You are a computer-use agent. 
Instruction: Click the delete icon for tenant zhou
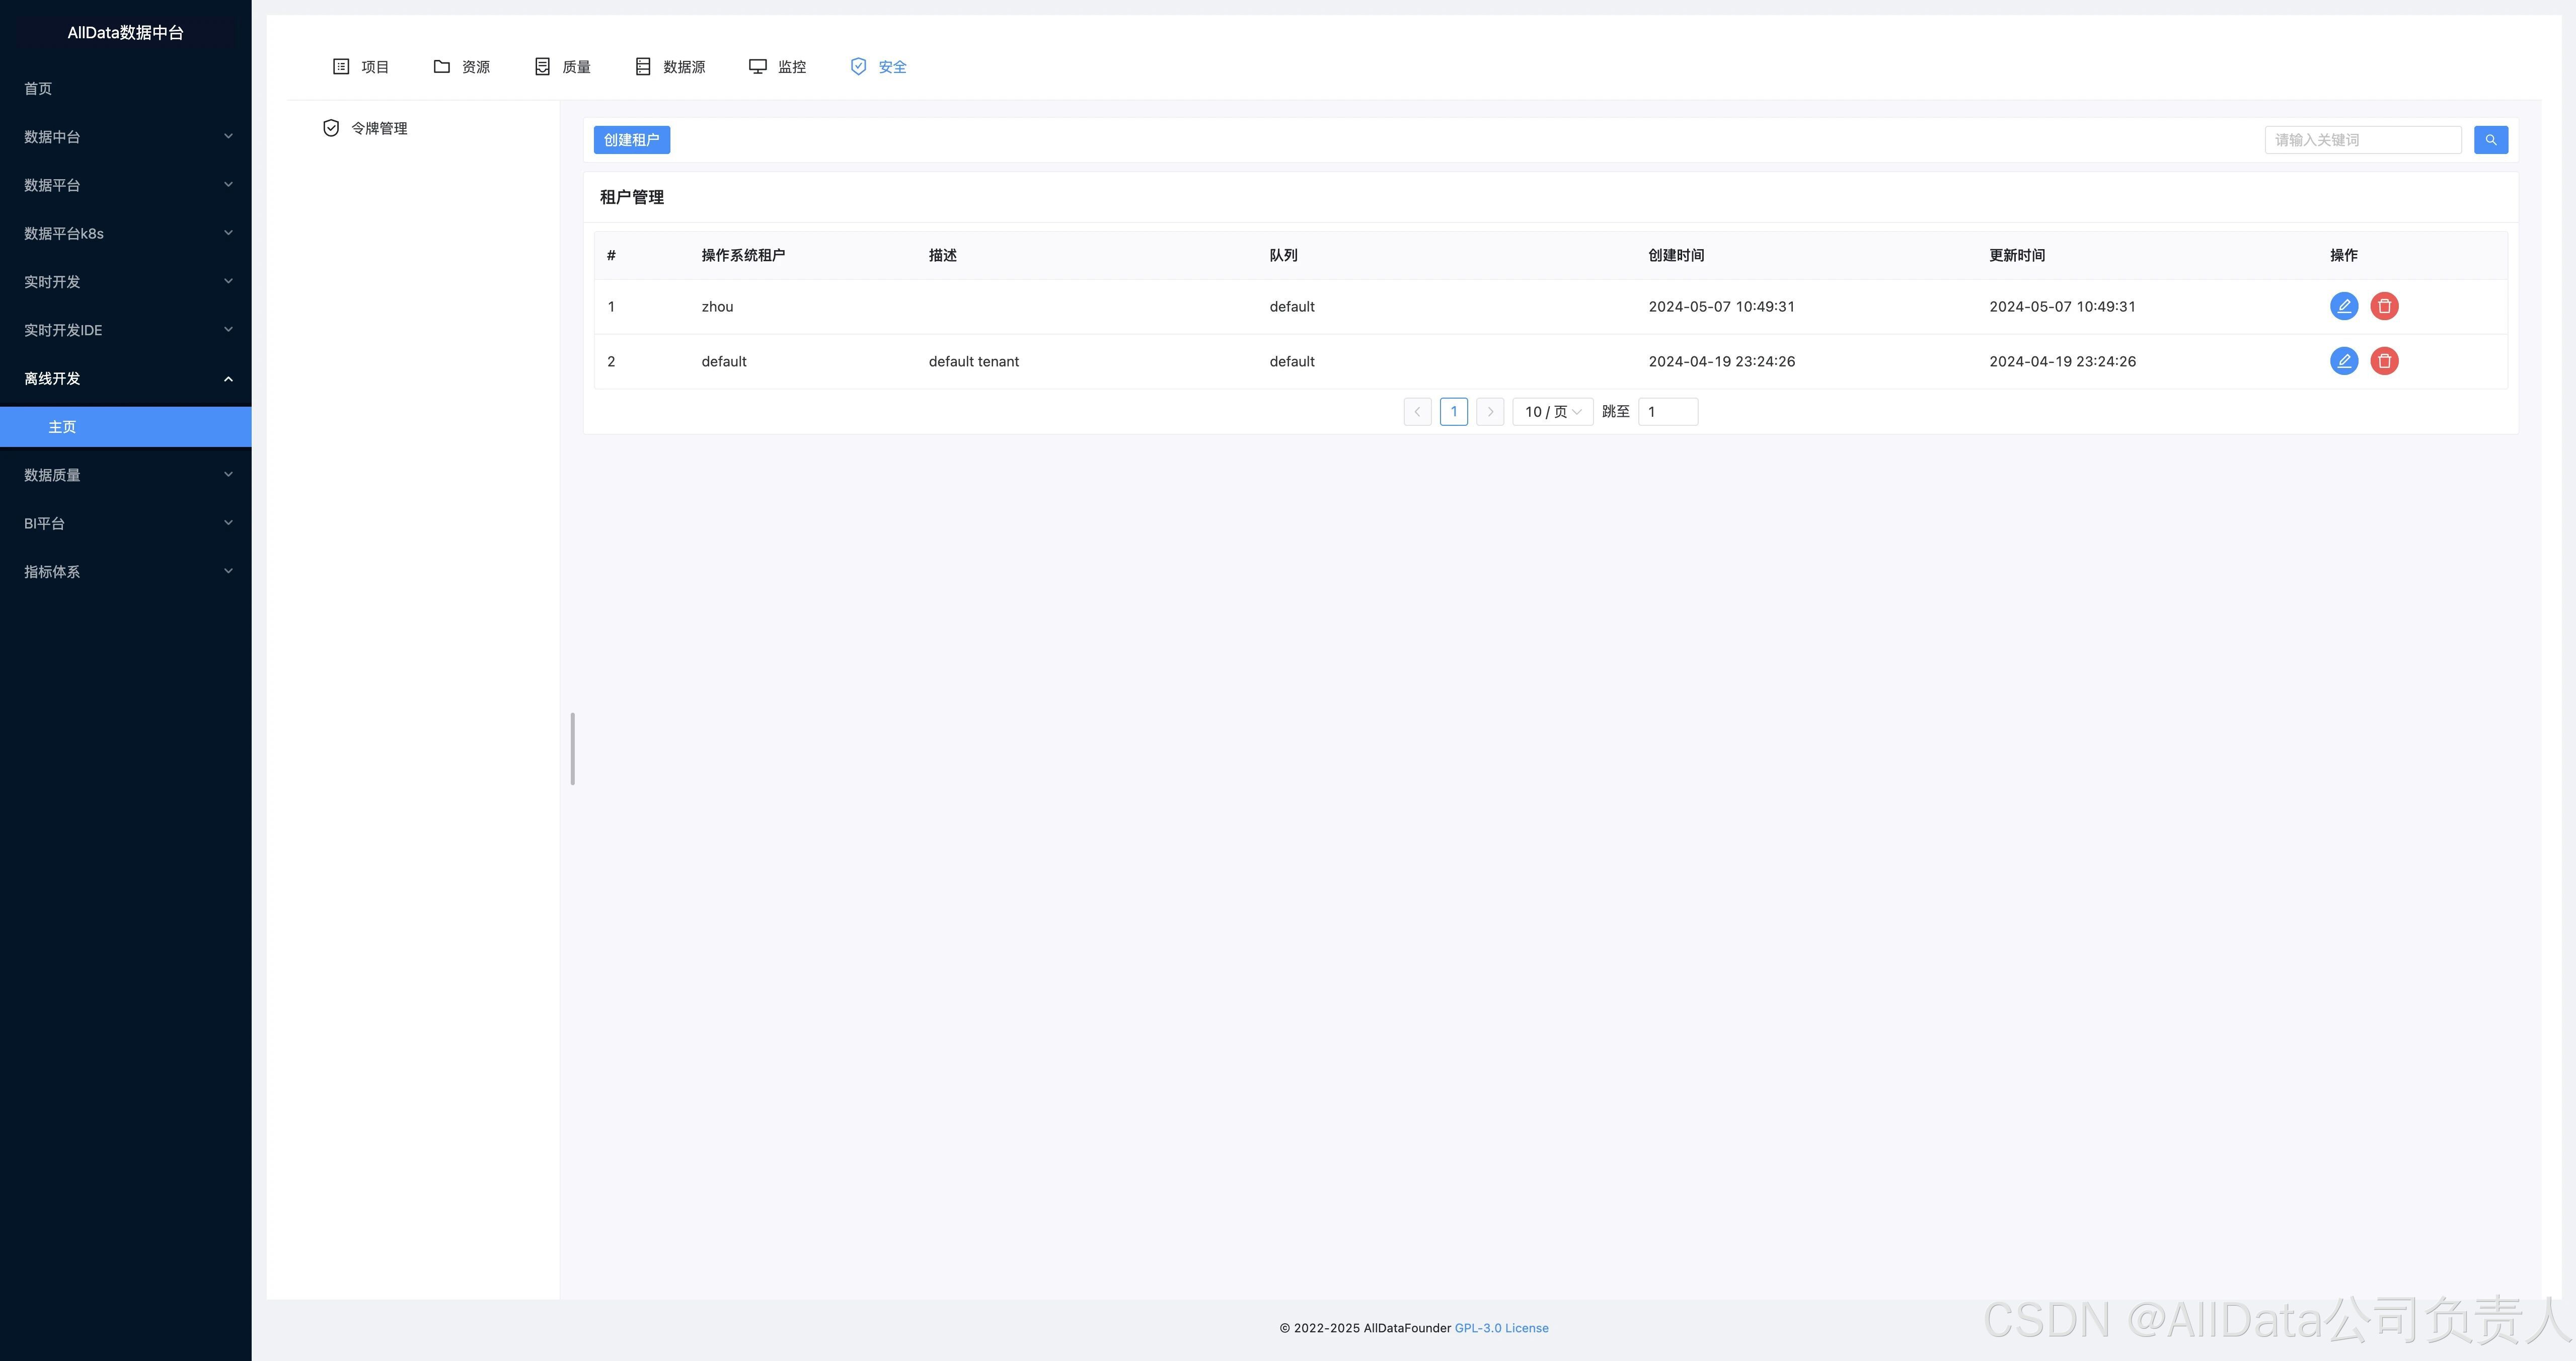pyautogui.click(x=2384, y=306)
